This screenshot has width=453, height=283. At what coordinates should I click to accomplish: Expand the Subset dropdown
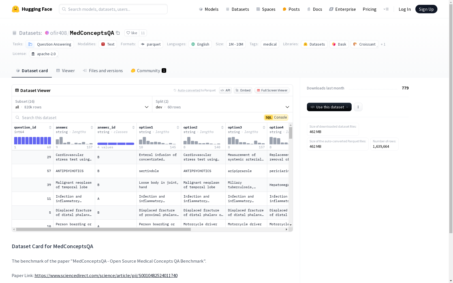[x=82, y=104]
